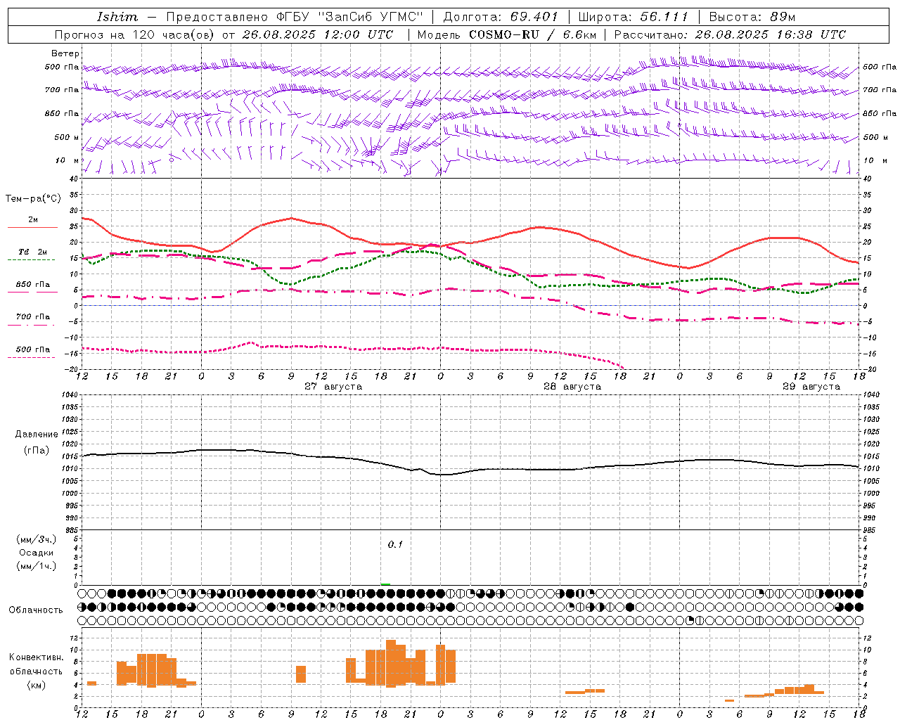Click the 700 гПа temperature legend entry

tap(33, 316)
